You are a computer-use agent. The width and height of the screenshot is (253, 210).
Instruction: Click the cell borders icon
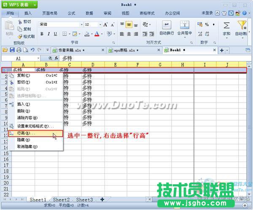click(65, 34)
